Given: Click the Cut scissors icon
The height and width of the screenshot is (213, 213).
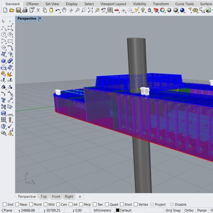Looking at the screenshot, I should (38, 10).
